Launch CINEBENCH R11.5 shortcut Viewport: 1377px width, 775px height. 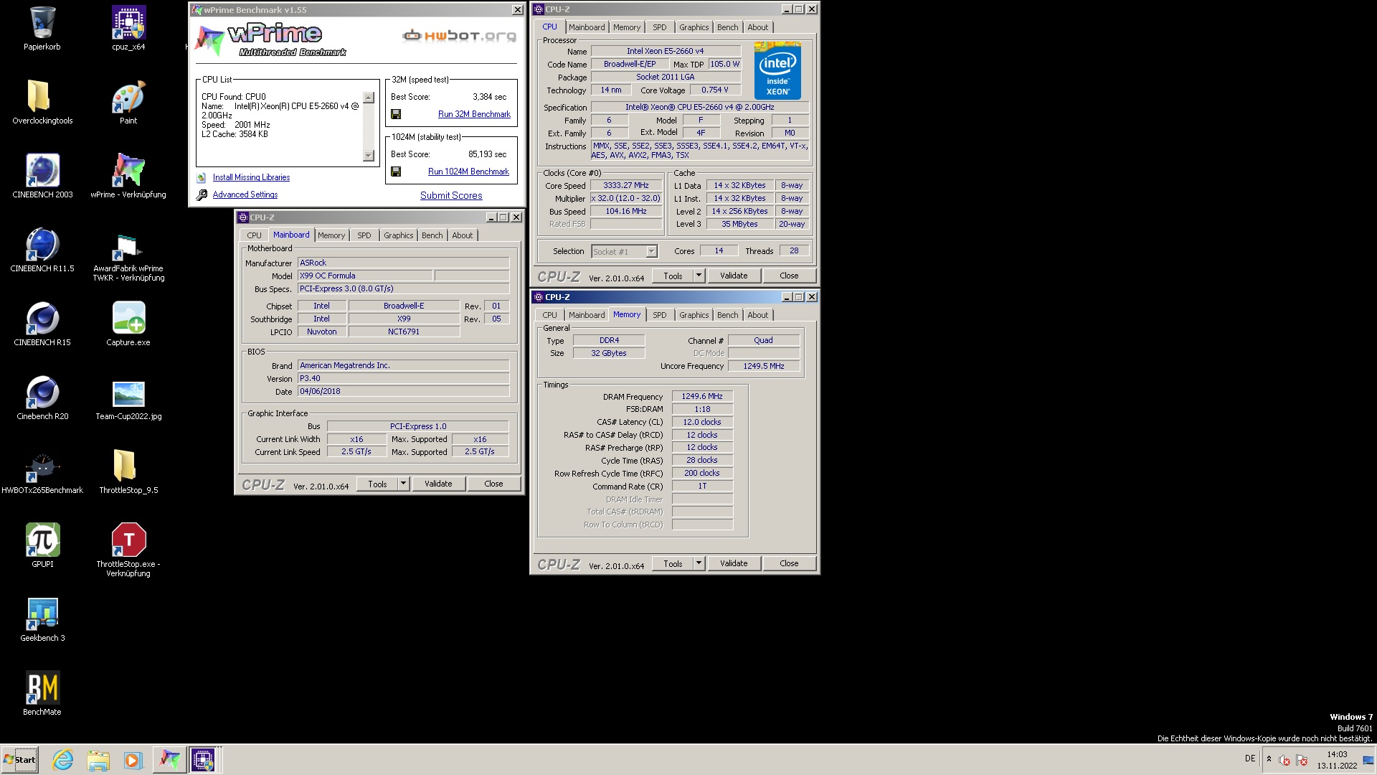click(x=42, y=250)
